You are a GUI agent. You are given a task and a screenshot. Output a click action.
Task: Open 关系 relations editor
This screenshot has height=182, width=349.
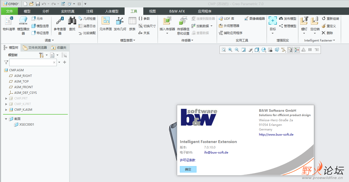coord(144,33)
